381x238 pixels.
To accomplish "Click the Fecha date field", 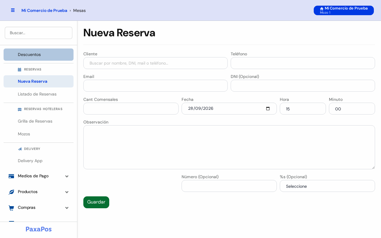I will click(x=229, y=109).
